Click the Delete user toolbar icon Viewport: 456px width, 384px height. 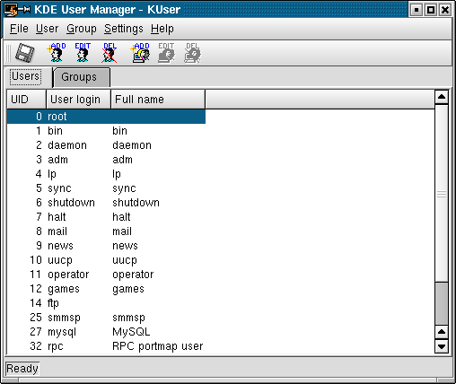click(109, 53)
